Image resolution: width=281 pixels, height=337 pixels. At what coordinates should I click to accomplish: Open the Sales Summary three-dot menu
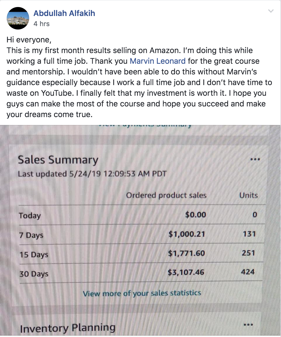pyautogui.click(x=255, y=159)
